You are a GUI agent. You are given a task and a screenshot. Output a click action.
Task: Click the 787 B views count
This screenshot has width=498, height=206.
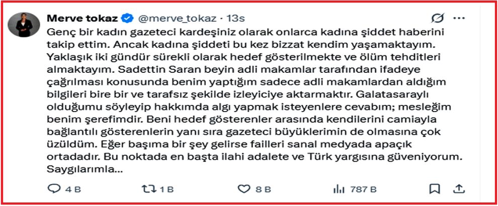[363, 189]
